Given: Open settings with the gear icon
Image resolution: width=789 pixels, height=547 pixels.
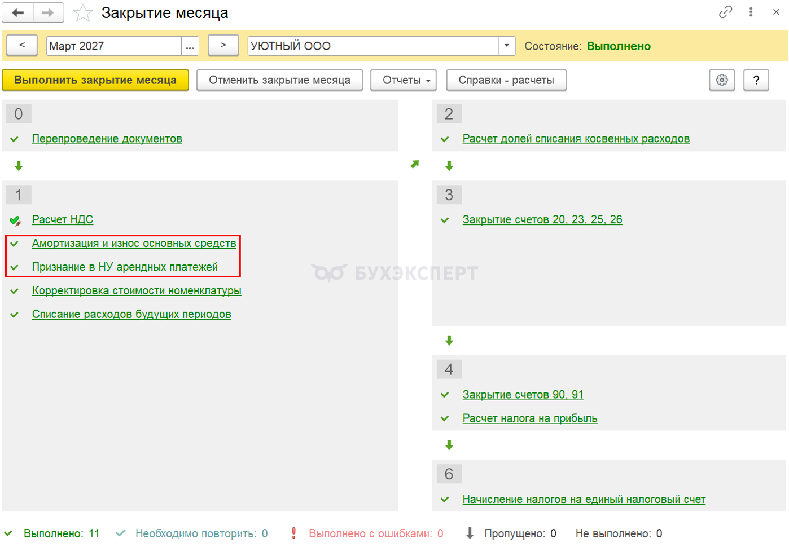Looking at the screenshot, I should (722, 80).
